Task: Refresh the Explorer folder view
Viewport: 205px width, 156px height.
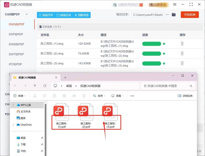Action: (x=45, y=86)
